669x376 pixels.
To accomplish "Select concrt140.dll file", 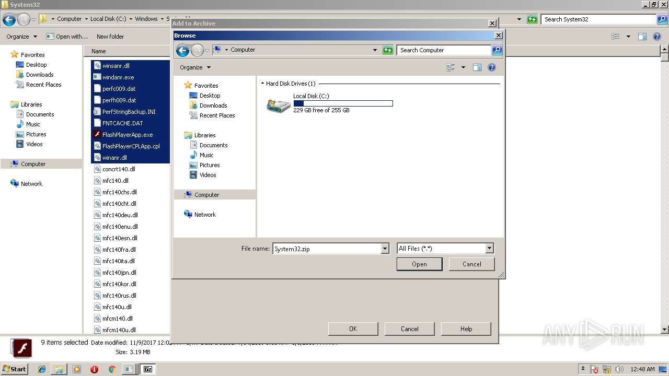I will [x=114, y=169].
